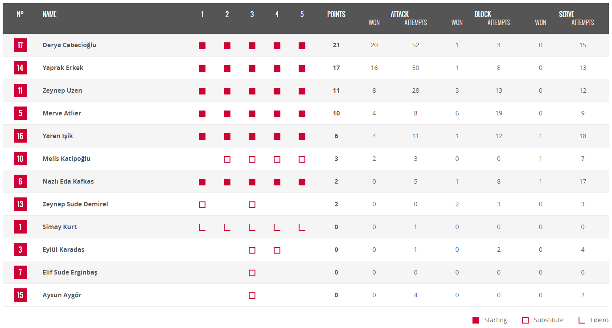This screenshot has height=328, width=612.
Task: Click the set 3 column header
Action: (252, 14)
